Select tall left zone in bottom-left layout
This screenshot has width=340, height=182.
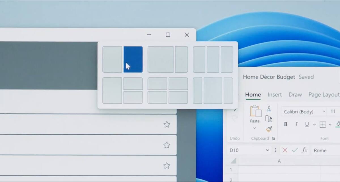tap(112, 91)
